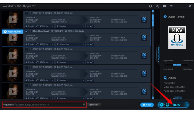The image size is (194, 113).
Task: Open subtitle settings cc icon for Title5.mkv
Action: [x=92, y=80]
